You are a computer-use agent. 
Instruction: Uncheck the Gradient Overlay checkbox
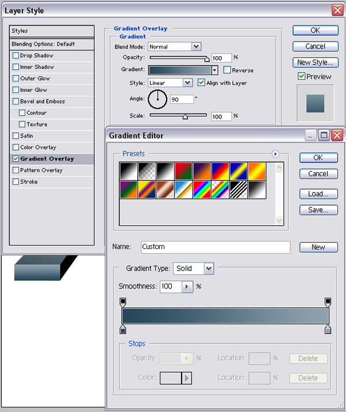coord(16,159)
